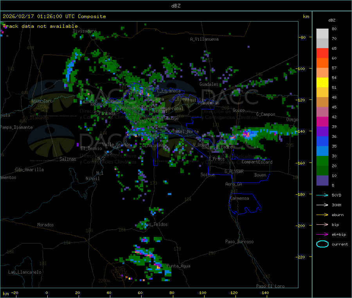Click the blue 35-36 dBZ color swatch
Image resolution: width=352 pixels, height=298 pixels.
322,141
